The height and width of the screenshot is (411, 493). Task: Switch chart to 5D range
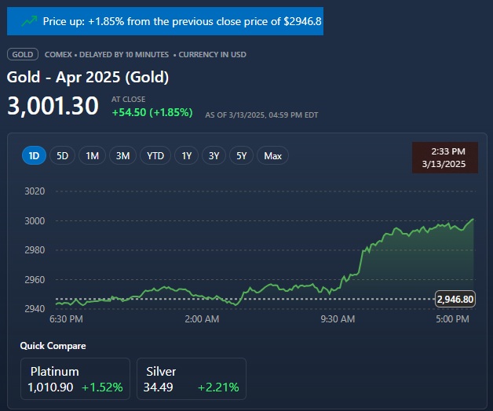(x=63, y=155)
